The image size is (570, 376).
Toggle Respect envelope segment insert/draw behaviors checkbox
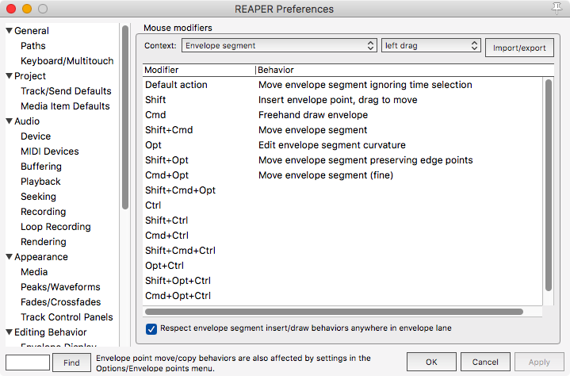coord(151,328)
